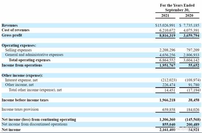Select the 'Cost of revenues' label
202x133 pixels.
15,30
